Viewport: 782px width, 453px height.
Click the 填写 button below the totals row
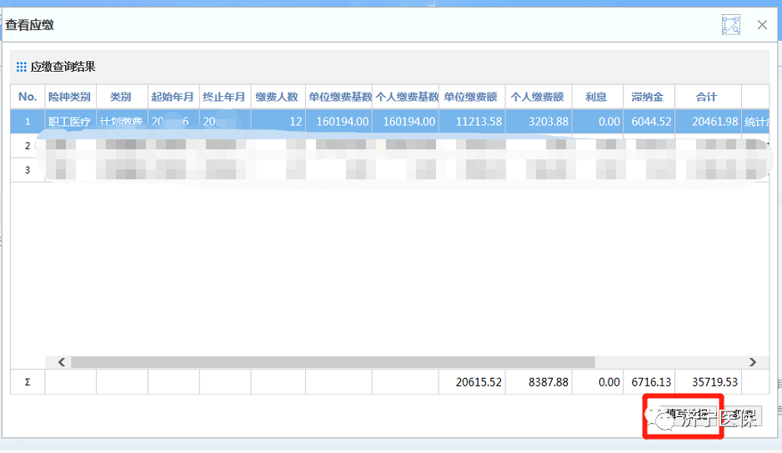pos(684,415)
